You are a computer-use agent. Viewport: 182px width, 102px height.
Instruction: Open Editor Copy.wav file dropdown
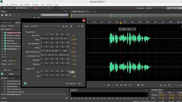tap(87, 12)
